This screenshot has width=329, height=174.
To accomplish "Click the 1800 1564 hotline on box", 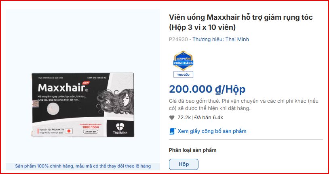I will (x=91, y=127).
